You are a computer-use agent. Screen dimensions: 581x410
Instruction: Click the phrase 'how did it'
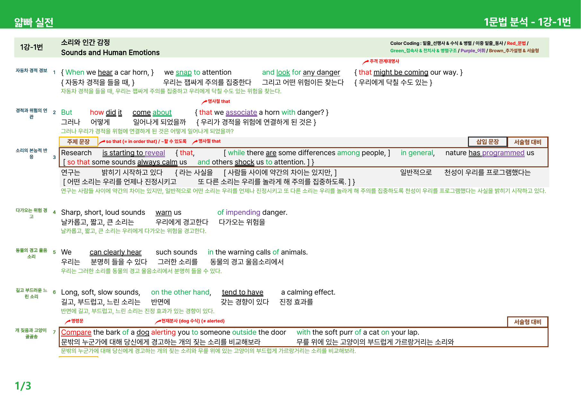pos(106,113)
